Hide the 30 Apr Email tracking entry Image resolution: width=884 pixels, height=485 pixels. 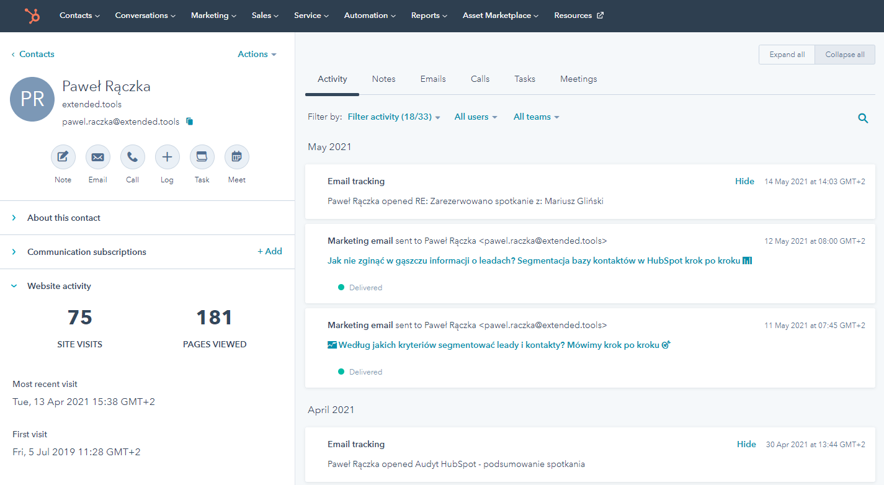pos(746,444)
